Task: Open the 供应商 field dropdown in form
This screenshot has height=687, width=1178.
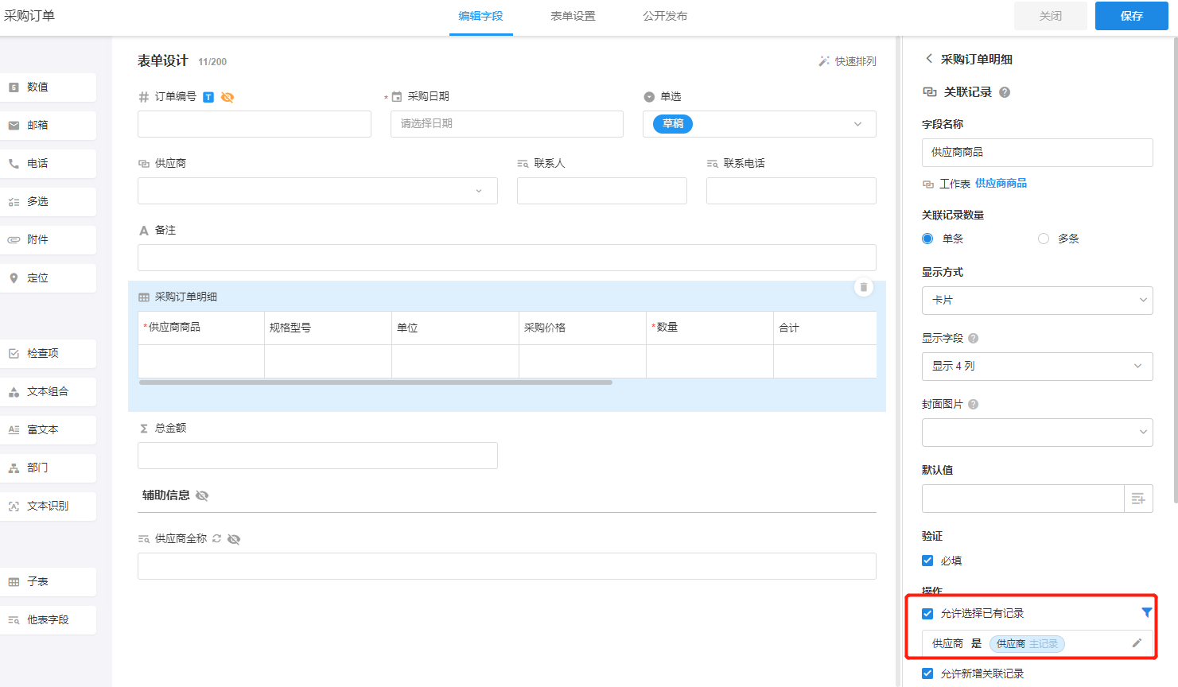Action: [317, 191]
